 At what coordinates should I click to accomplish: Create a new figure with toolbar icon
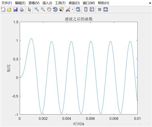tap(3, 10)
